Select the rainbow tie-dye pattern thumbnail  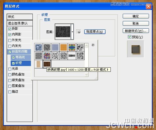pyautogui.click(x=72, y=47)
